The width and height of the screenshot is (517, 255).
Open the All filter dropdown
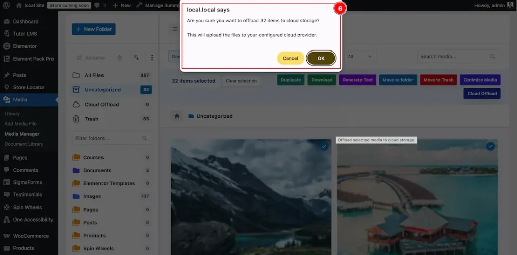coord(360,57)
